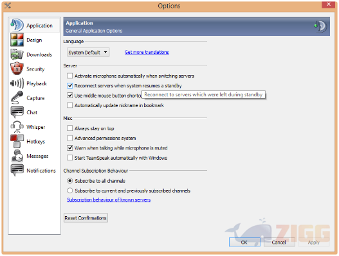The width and height of the screenshot is (339, 256).
Task: Click the Reset Confirmations button
Action: 86,218
